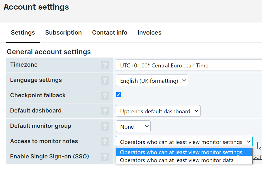Collapse the Access to monitor notes dropdown
262x172 pixels.
(184, 142)
